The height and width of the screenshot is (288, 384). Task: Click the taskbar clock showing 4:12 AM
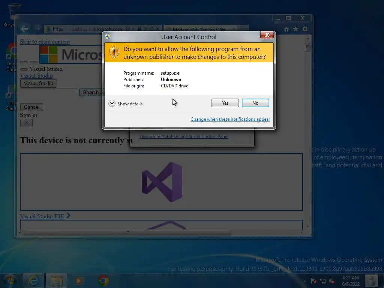point(351,281)
